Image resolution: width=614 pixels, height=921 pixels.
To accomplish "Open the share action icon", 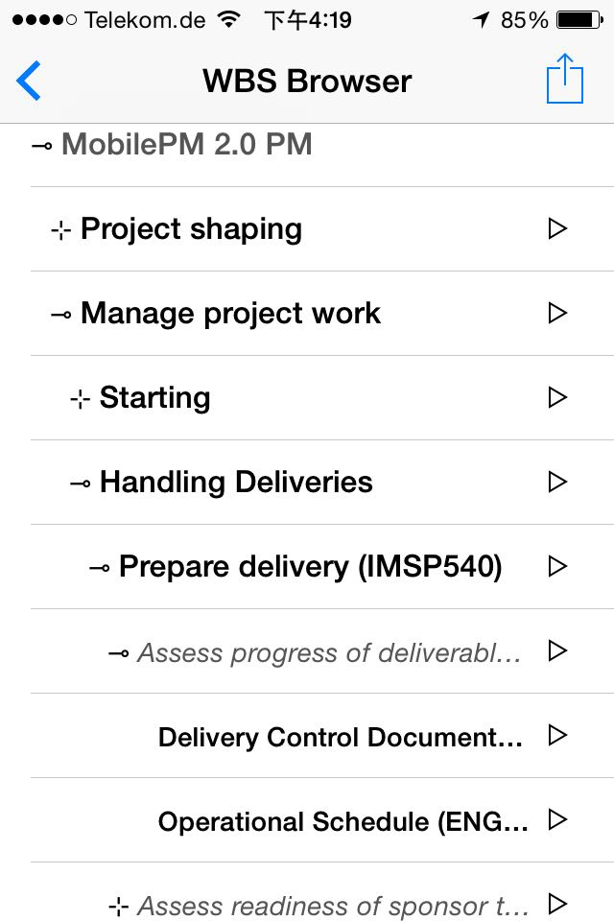I will pos(564,80).
